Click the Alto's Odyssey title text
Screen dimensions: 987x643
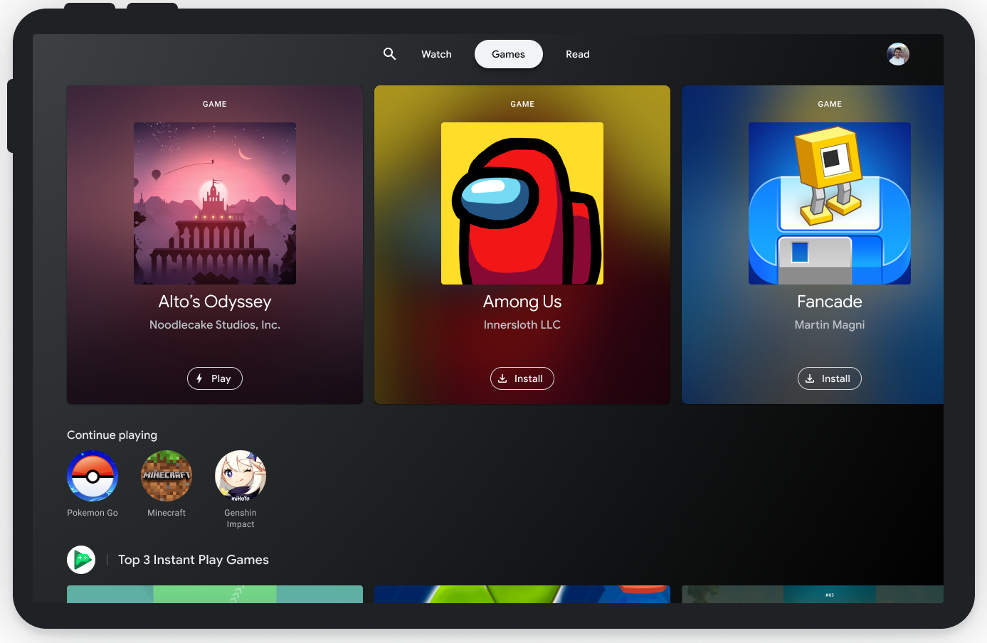tap(215, 302)
